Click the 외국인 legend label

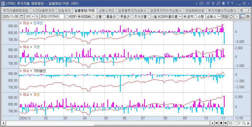(x=38, y=23)
